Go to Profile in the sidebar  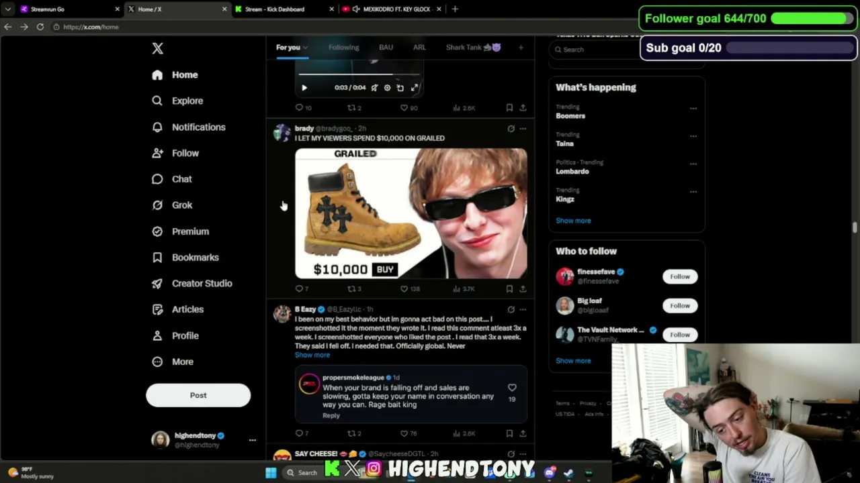pos(175,335)
